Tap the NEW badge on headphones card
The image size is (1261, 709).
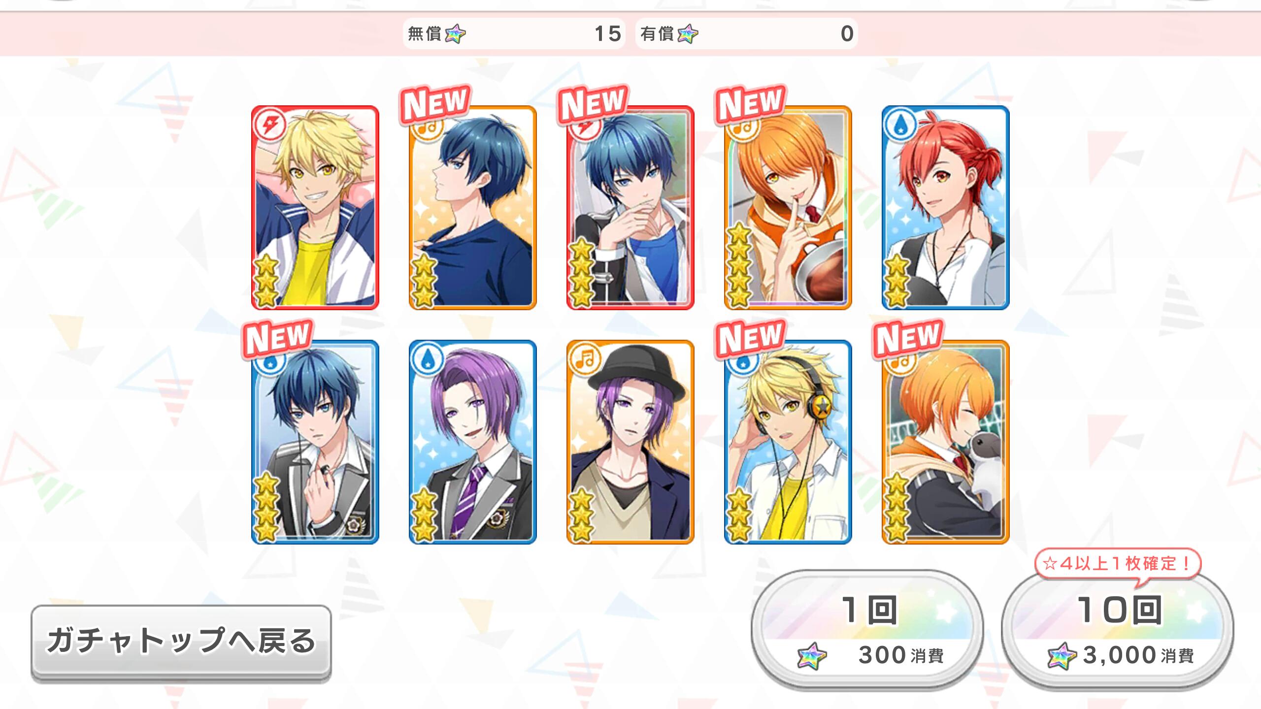(x=751, y=338)
